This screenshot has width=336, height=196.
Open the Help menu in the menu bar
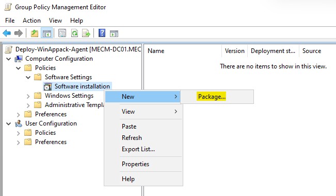(x=76, y=21)
